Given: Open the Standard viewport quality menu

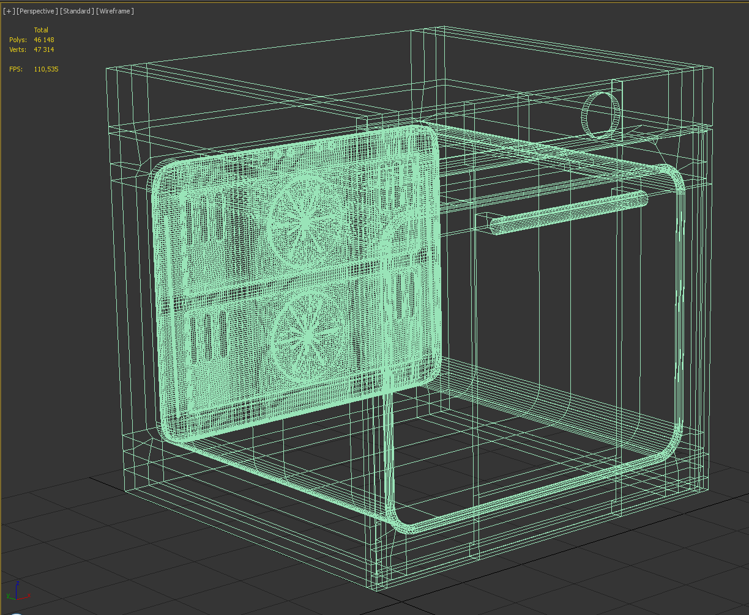Looking at the screenshot, I should click(77, 11).
